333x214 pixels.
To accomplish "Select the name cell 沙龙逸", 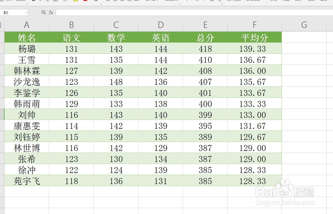I will (x=27, y=81).
